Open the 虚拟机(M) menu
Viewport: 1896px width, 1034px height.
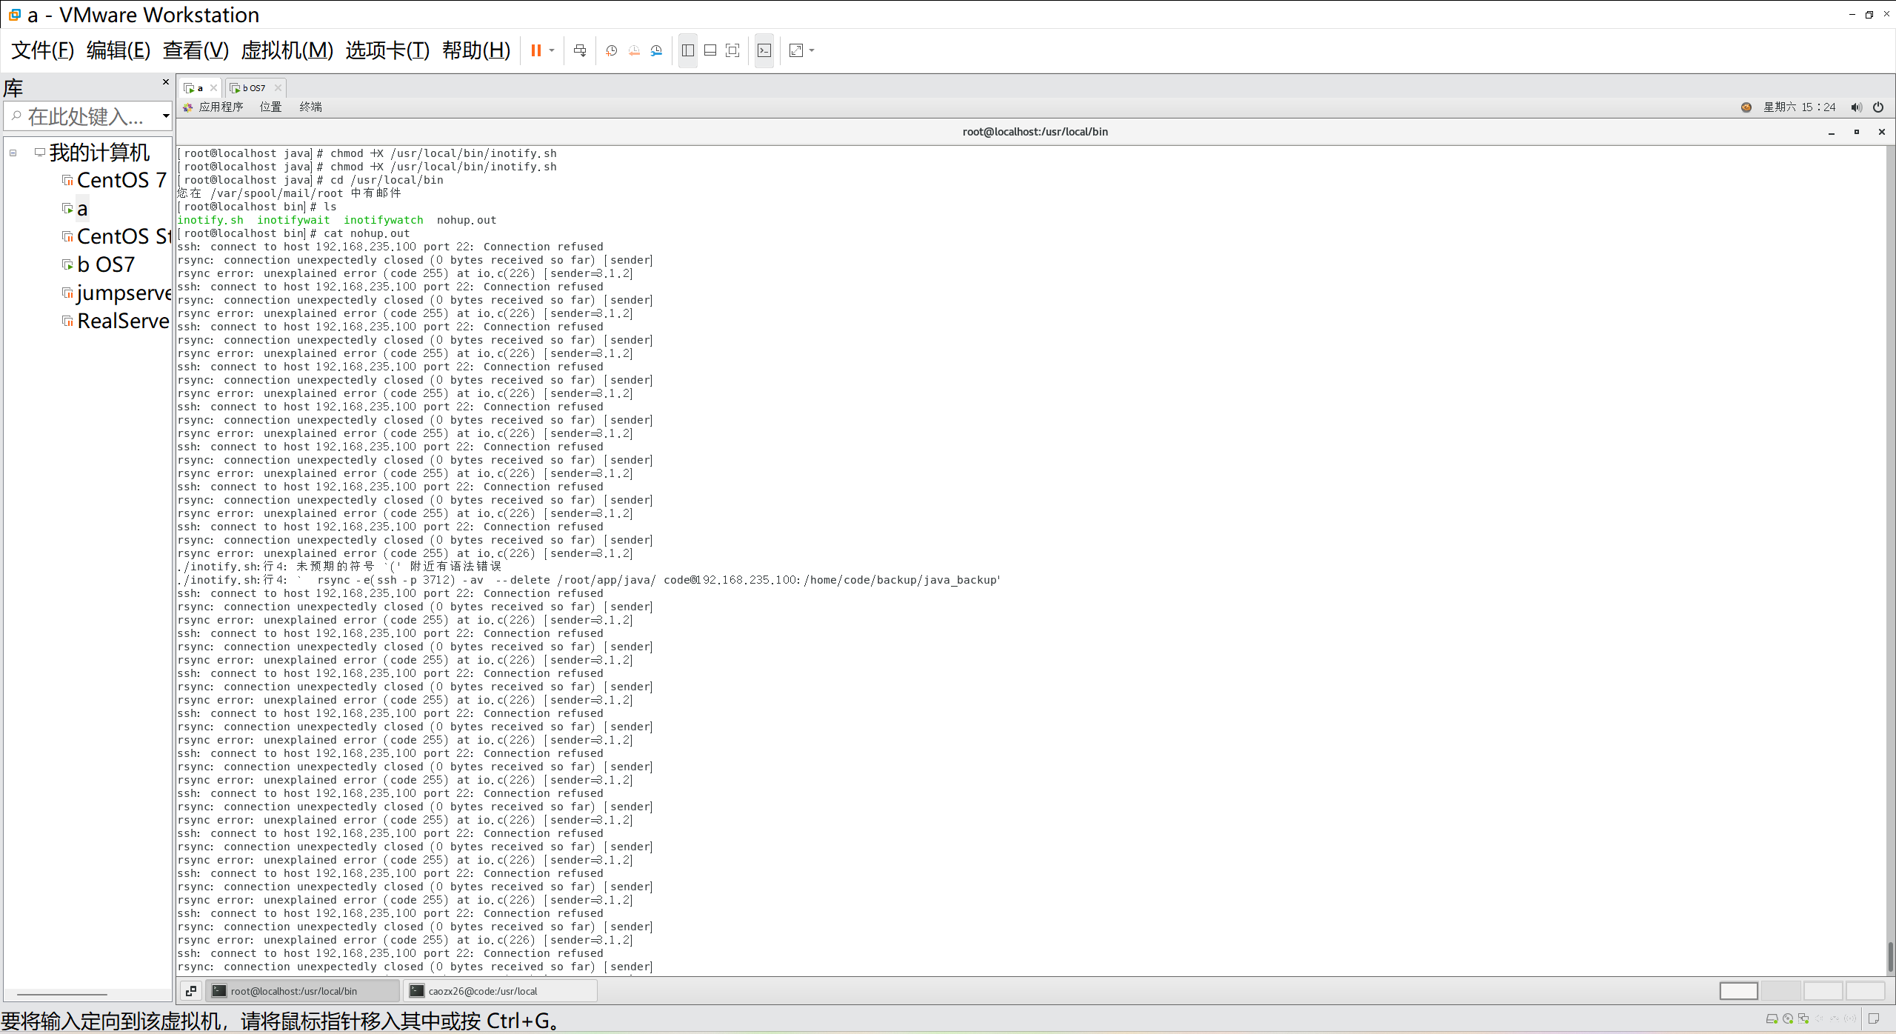pos(287,50)
